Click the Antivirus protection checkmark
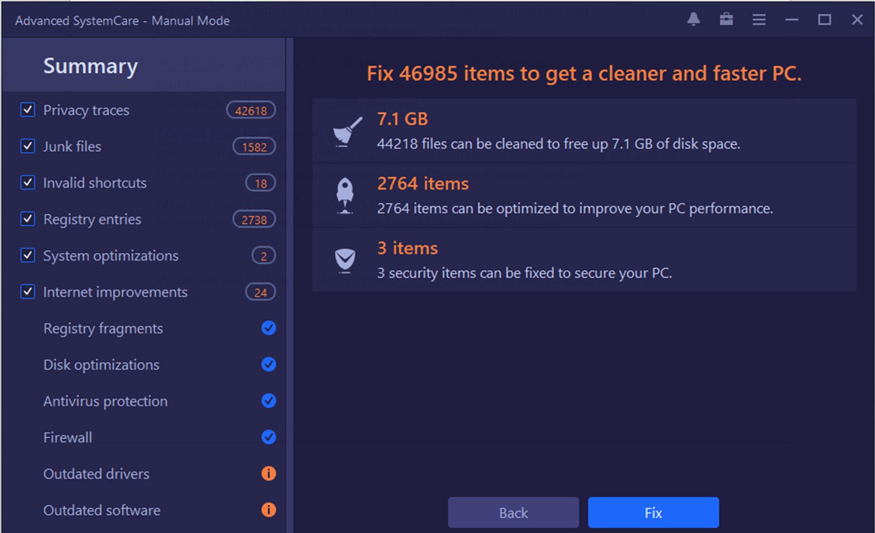875x533 pixels. point(269,401)
